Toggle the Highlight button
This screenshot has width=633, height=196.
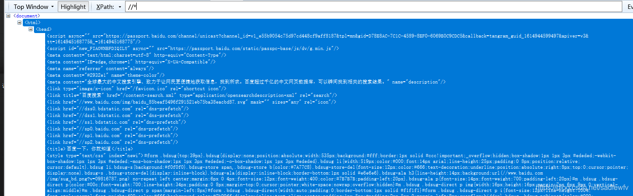pyautogui.click(x=73, y=7)
